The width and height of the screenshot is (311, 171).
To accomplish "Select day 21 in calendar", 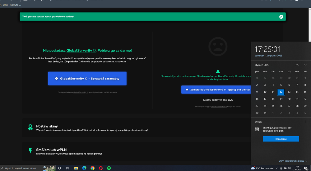I will point(297,99).
